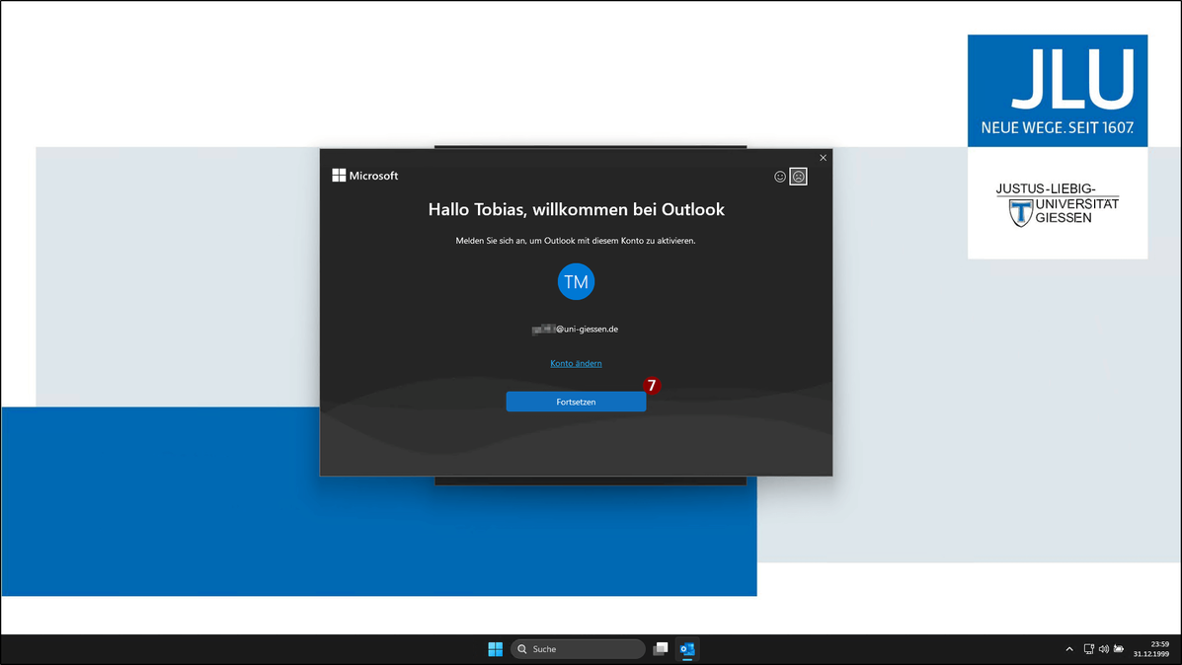This screenshot has width=1182, height=665.
Task: Open the Konto ändern link
Action: click(x=576, y=363)
